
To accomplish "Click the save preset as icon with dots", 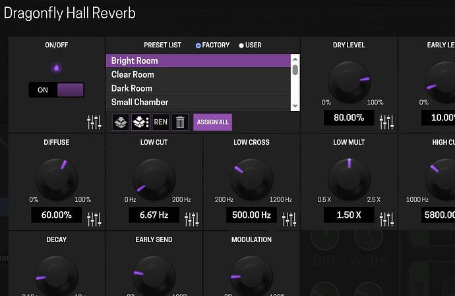I will (140, 122).
